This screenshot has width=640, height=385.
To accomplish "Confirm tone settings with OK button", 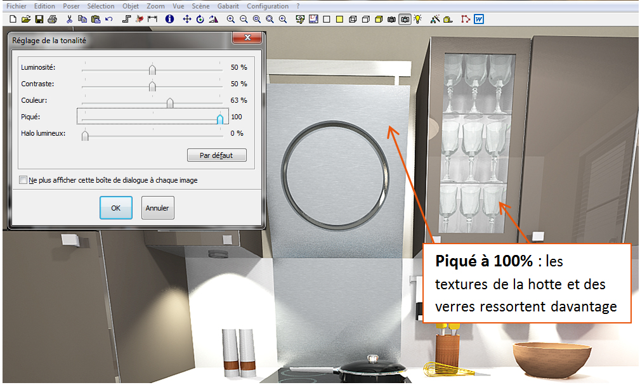I will click(115, 208).
